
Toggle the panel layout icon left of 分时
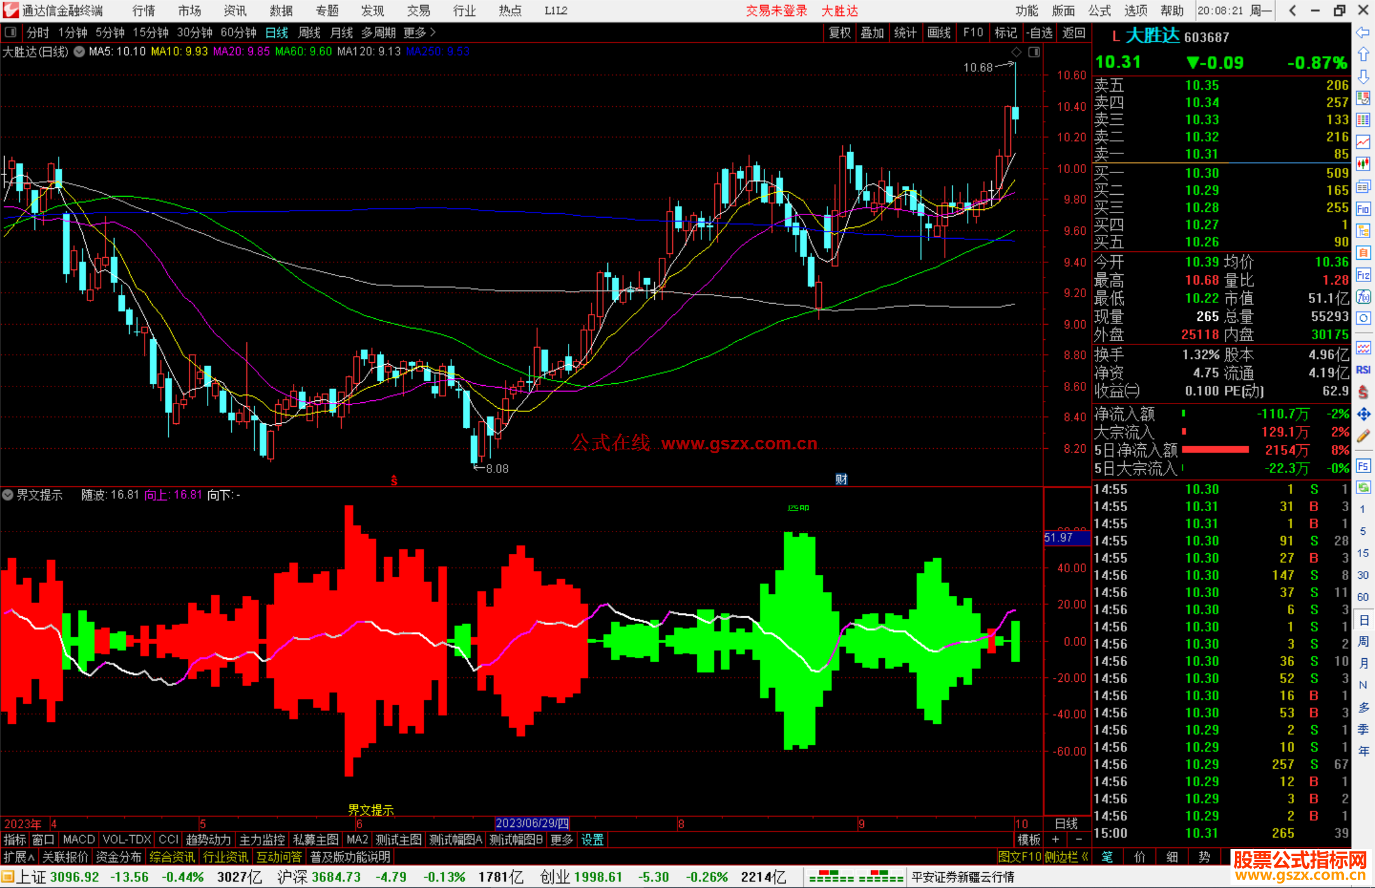click(x=11, y=32)
